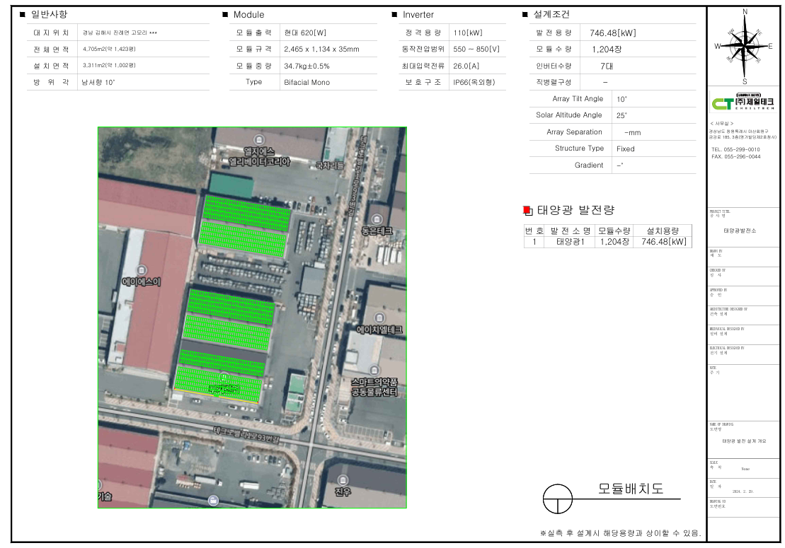
Task: Click the red square beside 태양광 발전량
Action: pos(526,210)
